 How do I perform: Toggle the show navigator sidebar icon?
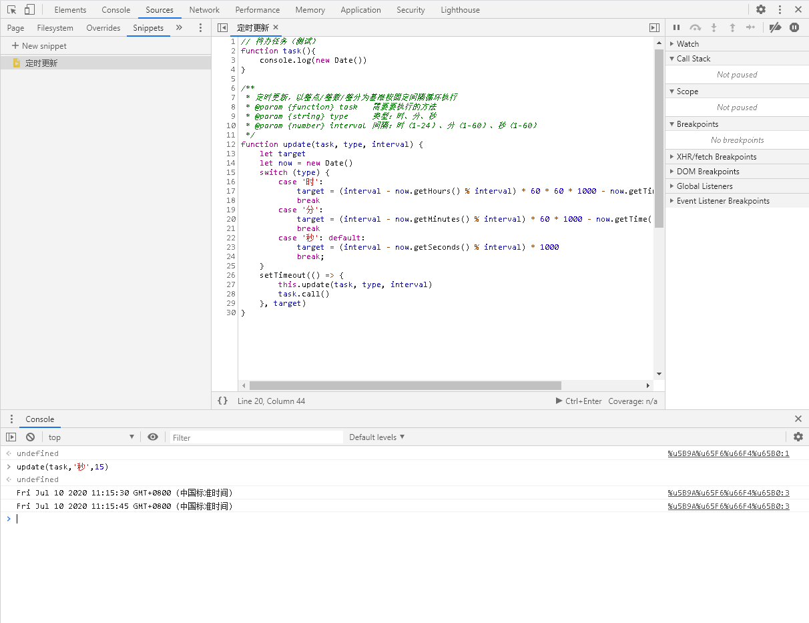pyautogui.click(x=222, y=27)
